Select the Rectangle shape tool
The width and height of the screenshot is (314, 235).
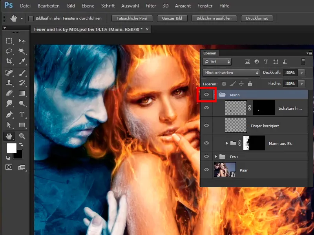coord(22,125)
